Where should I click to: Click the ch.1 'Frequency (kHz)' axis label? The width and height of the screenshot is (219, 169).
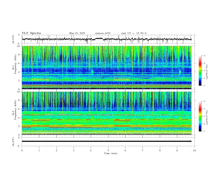15,64
